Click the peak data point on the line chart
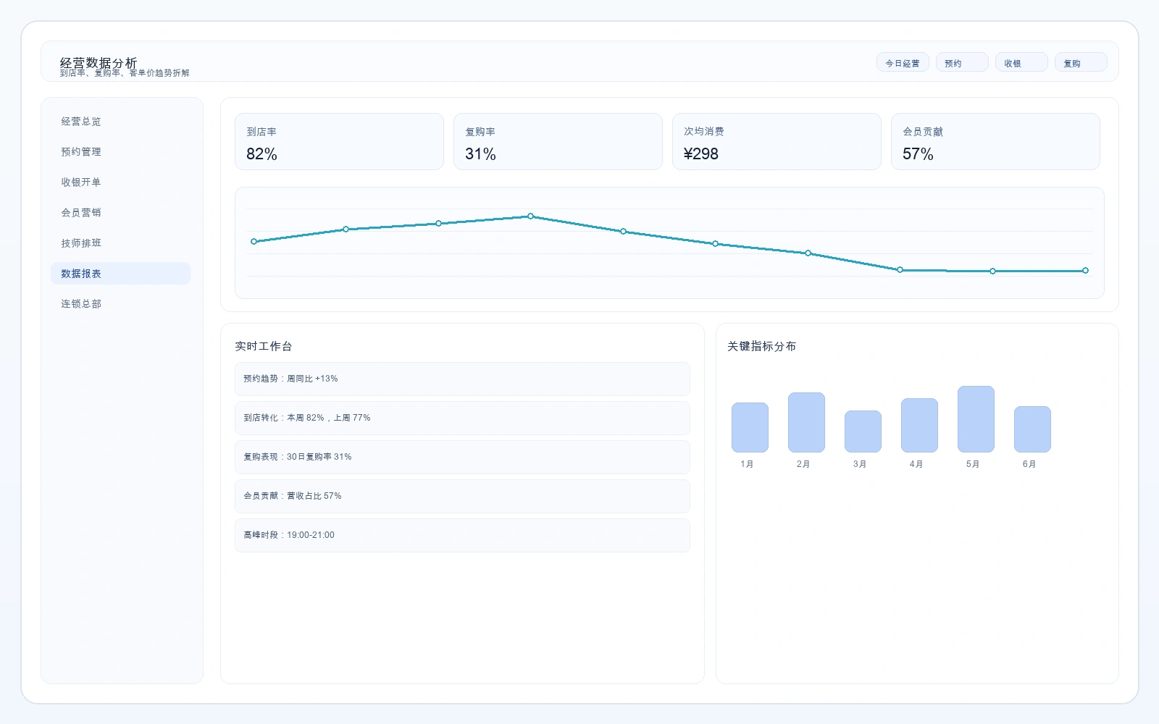This screenshot has width=1159, height=724. coord(531,216)
